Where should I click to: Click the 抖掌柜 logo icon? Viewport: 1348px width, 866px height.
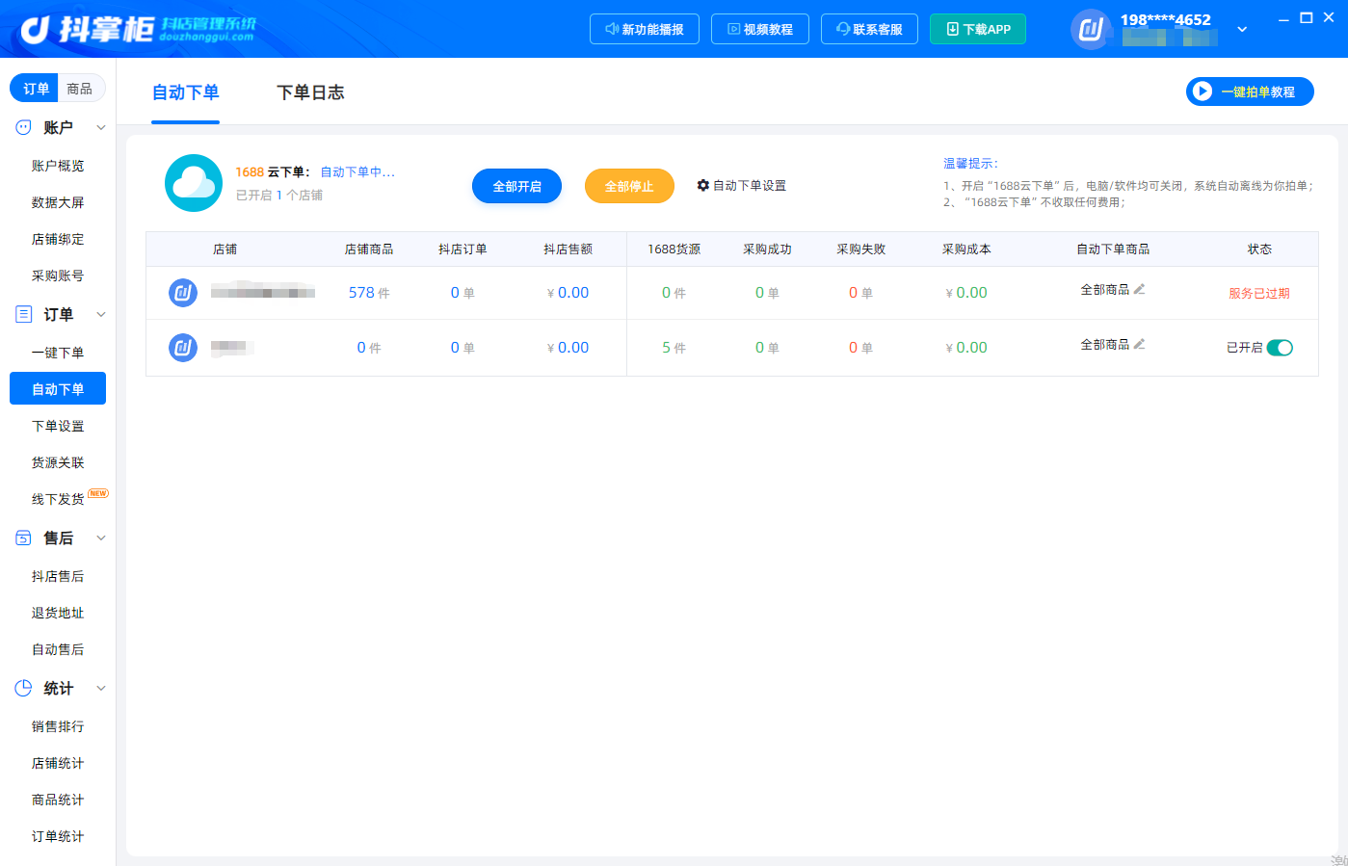36,30
